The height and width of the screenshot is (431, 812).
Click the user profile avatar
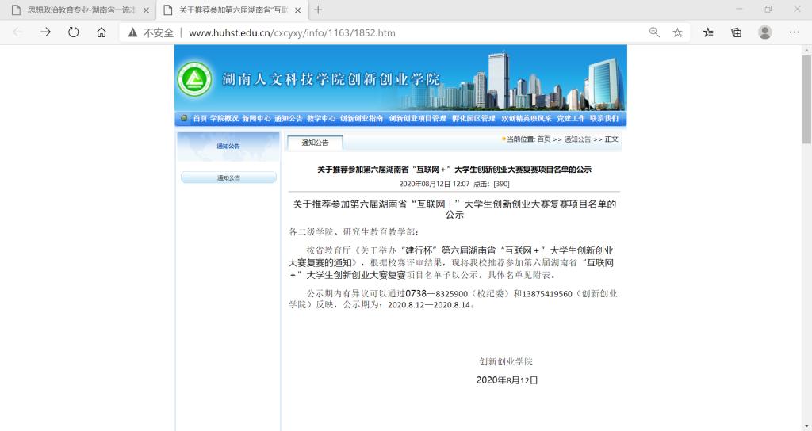(764, 32)
